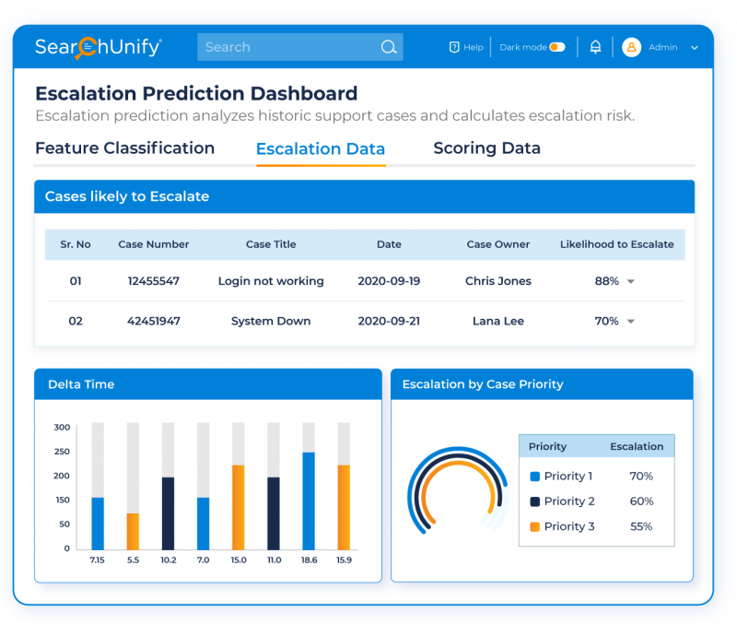Click case owner Chris Jones
The image size is (737, 624).
(498, 281)
